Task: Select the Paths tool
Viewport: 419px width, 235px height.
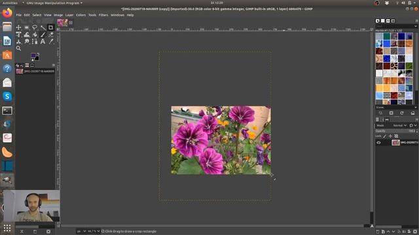Action: pos(35,42)
